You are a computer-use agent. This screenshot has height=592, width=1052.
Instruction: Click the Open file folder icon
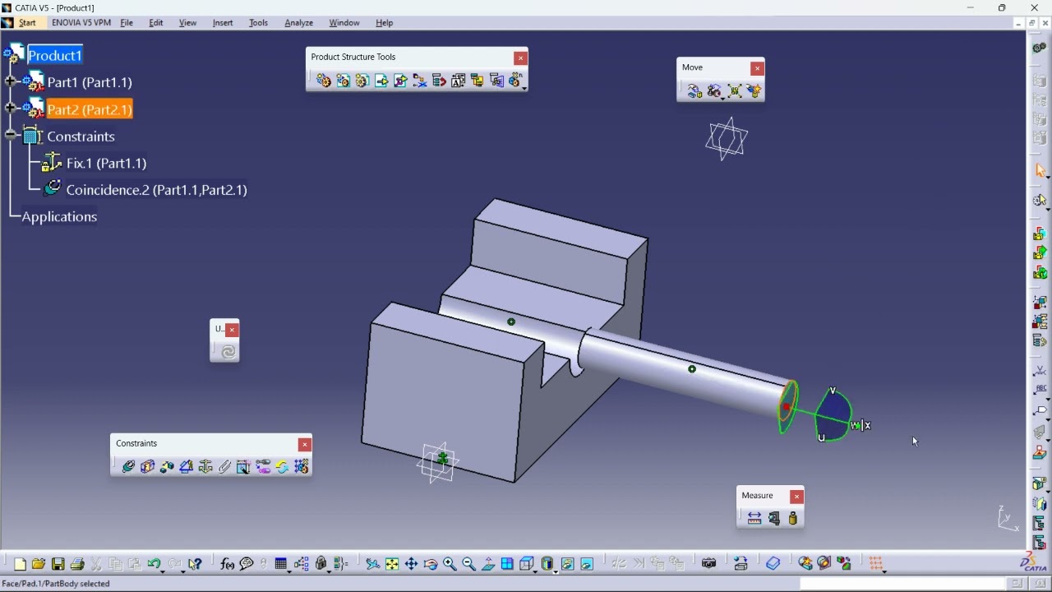coord(39,564)
